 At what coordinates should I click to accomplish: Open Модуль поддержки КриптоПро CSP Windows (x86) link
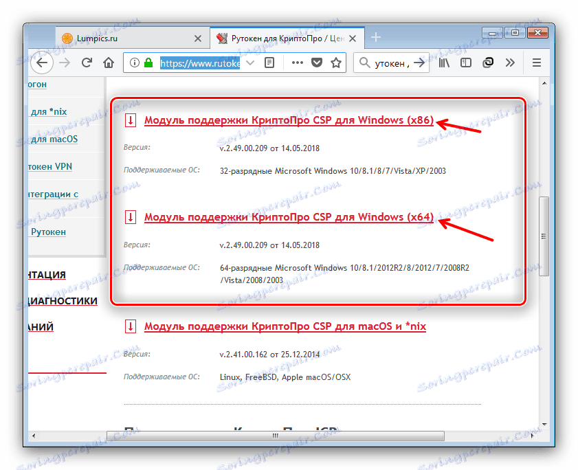tap(289, 120)
